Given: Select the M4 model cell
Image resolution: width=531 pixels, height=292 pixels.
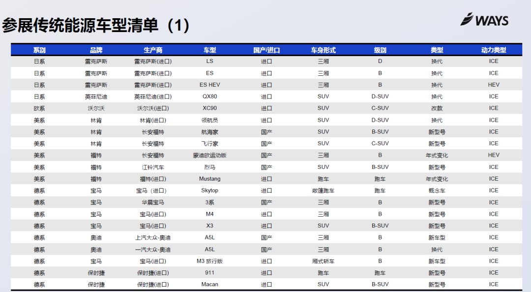Looking at the screenshot, I should pyautogui.click(x=209, y=214).
